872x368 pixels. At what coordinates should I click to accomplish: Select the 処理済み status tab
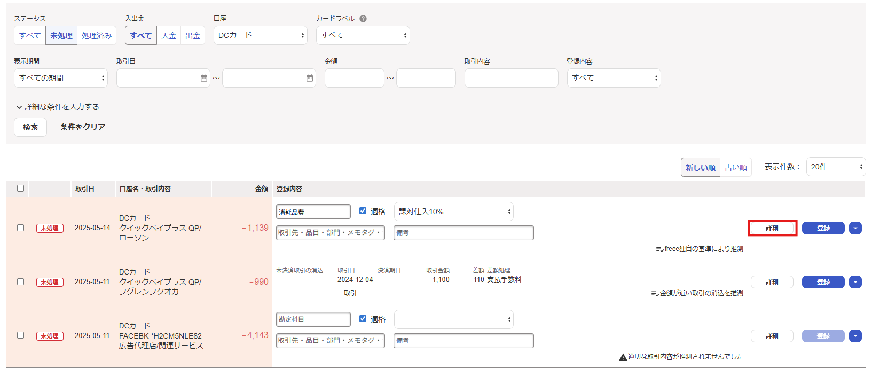(97, 36)
